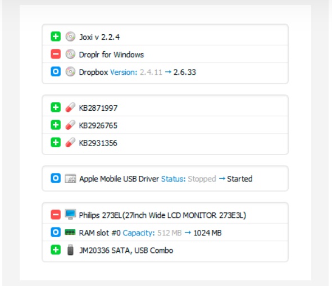Select the KB2926765 update entry
Image resolution: width=332 pixels, height=286 pixels.
point(165,125)
